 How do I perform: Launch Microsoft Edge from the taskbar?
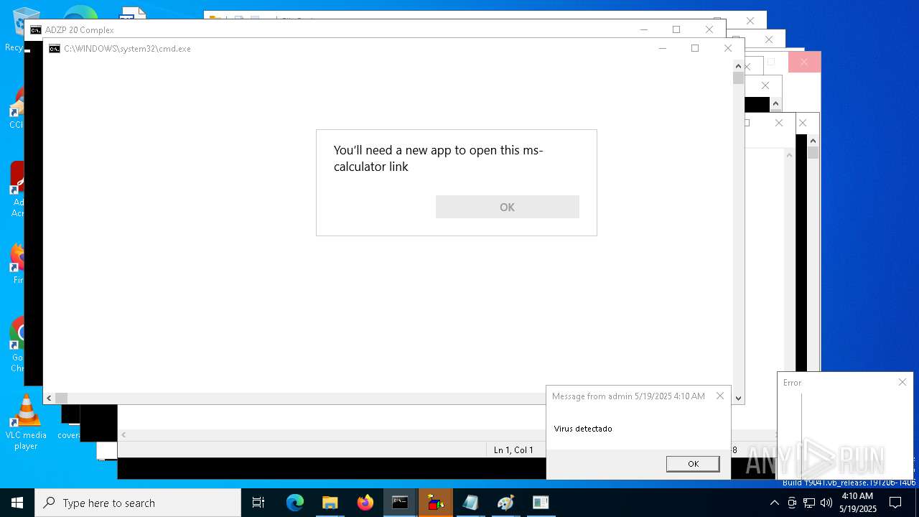295,503
